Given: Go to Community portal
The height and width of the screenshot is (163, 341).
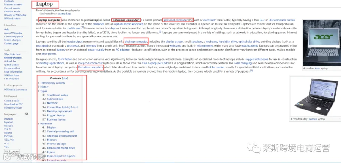Looking at the screenshot, I should point(14,36).
